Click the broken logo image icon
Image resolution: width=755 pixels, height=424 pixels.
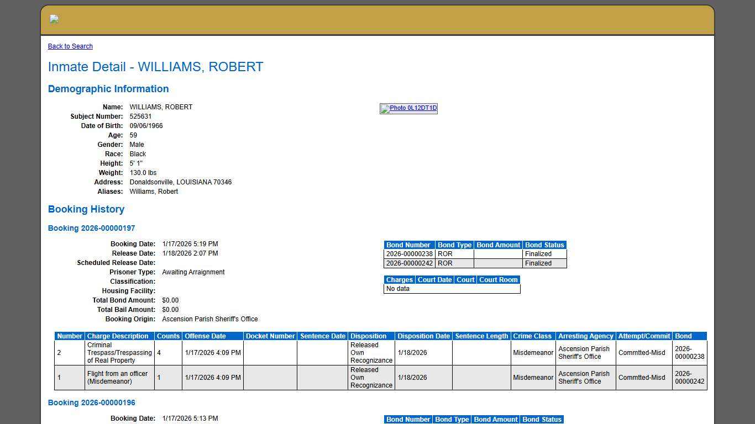54,19
